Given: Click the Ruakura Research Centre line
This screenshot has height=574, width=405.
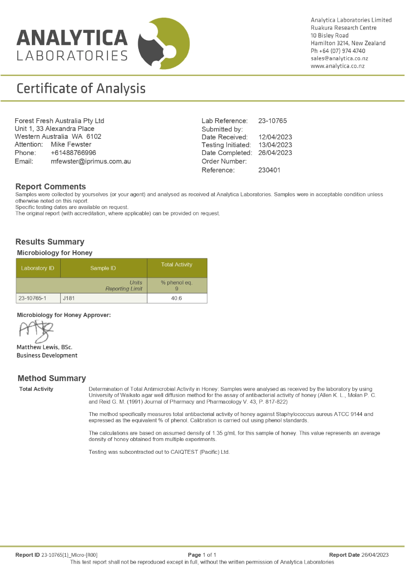Looking at the screenshot, I should pyautogui.click(x=344, y=28).
